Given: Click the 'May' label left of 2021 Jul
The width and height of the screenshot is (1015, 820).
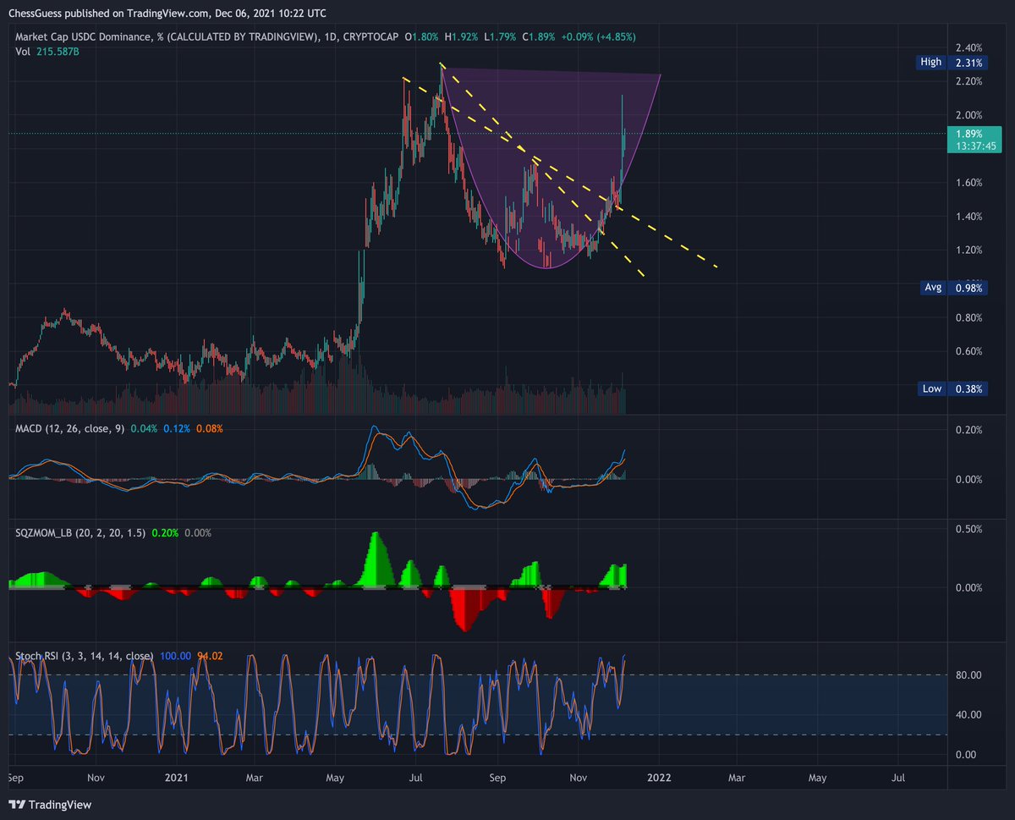Looking at the screenshot, I should click(335, 776).
